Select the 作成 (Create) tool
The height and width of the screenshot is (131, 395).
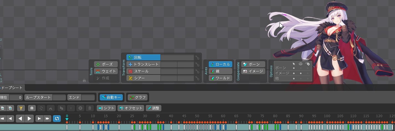106,78
